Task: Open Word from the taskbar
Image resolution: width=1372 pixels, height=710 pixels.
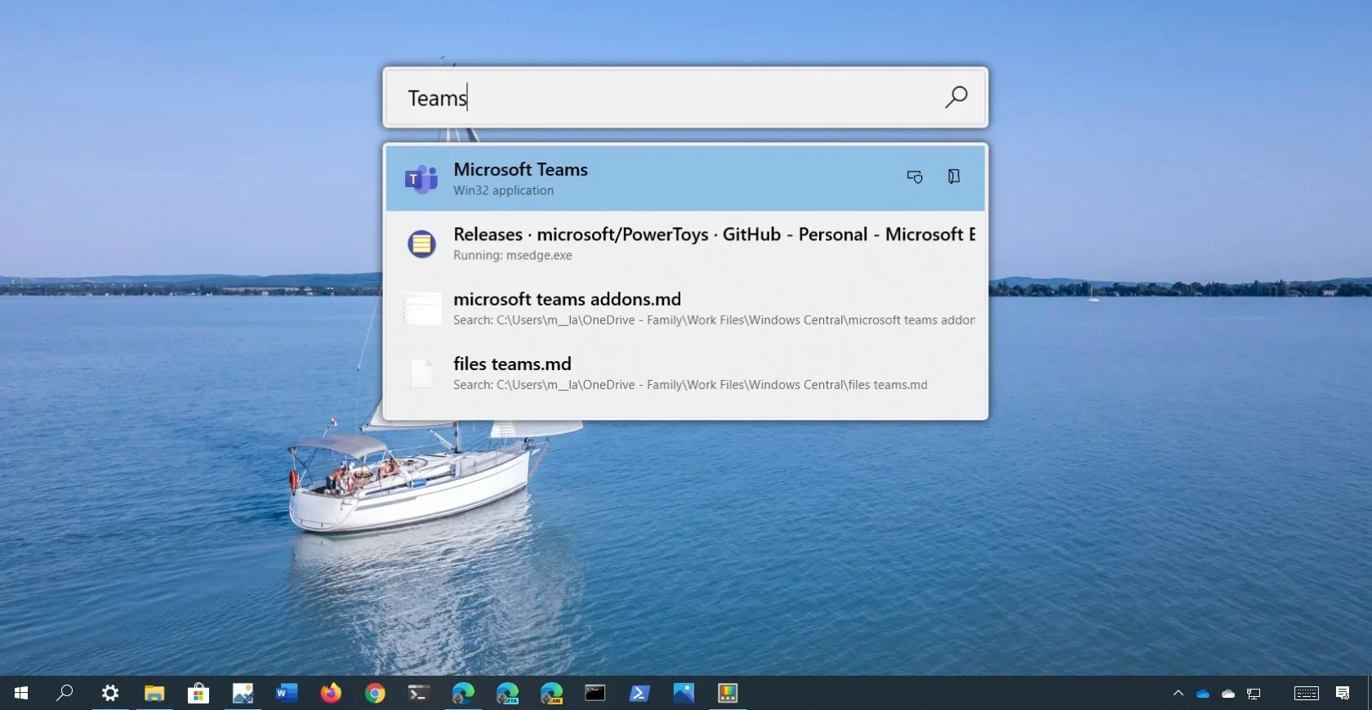Action: [286, 693]
